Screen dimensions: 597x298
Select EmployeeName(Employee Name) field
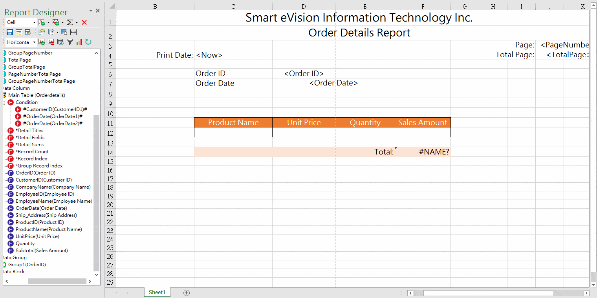coord(54,201)
